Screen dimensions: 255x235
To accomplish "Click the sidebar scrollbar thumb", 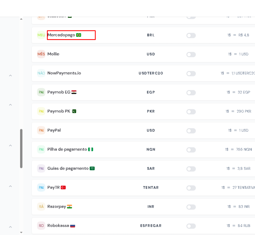I will (x=21, y=148).
